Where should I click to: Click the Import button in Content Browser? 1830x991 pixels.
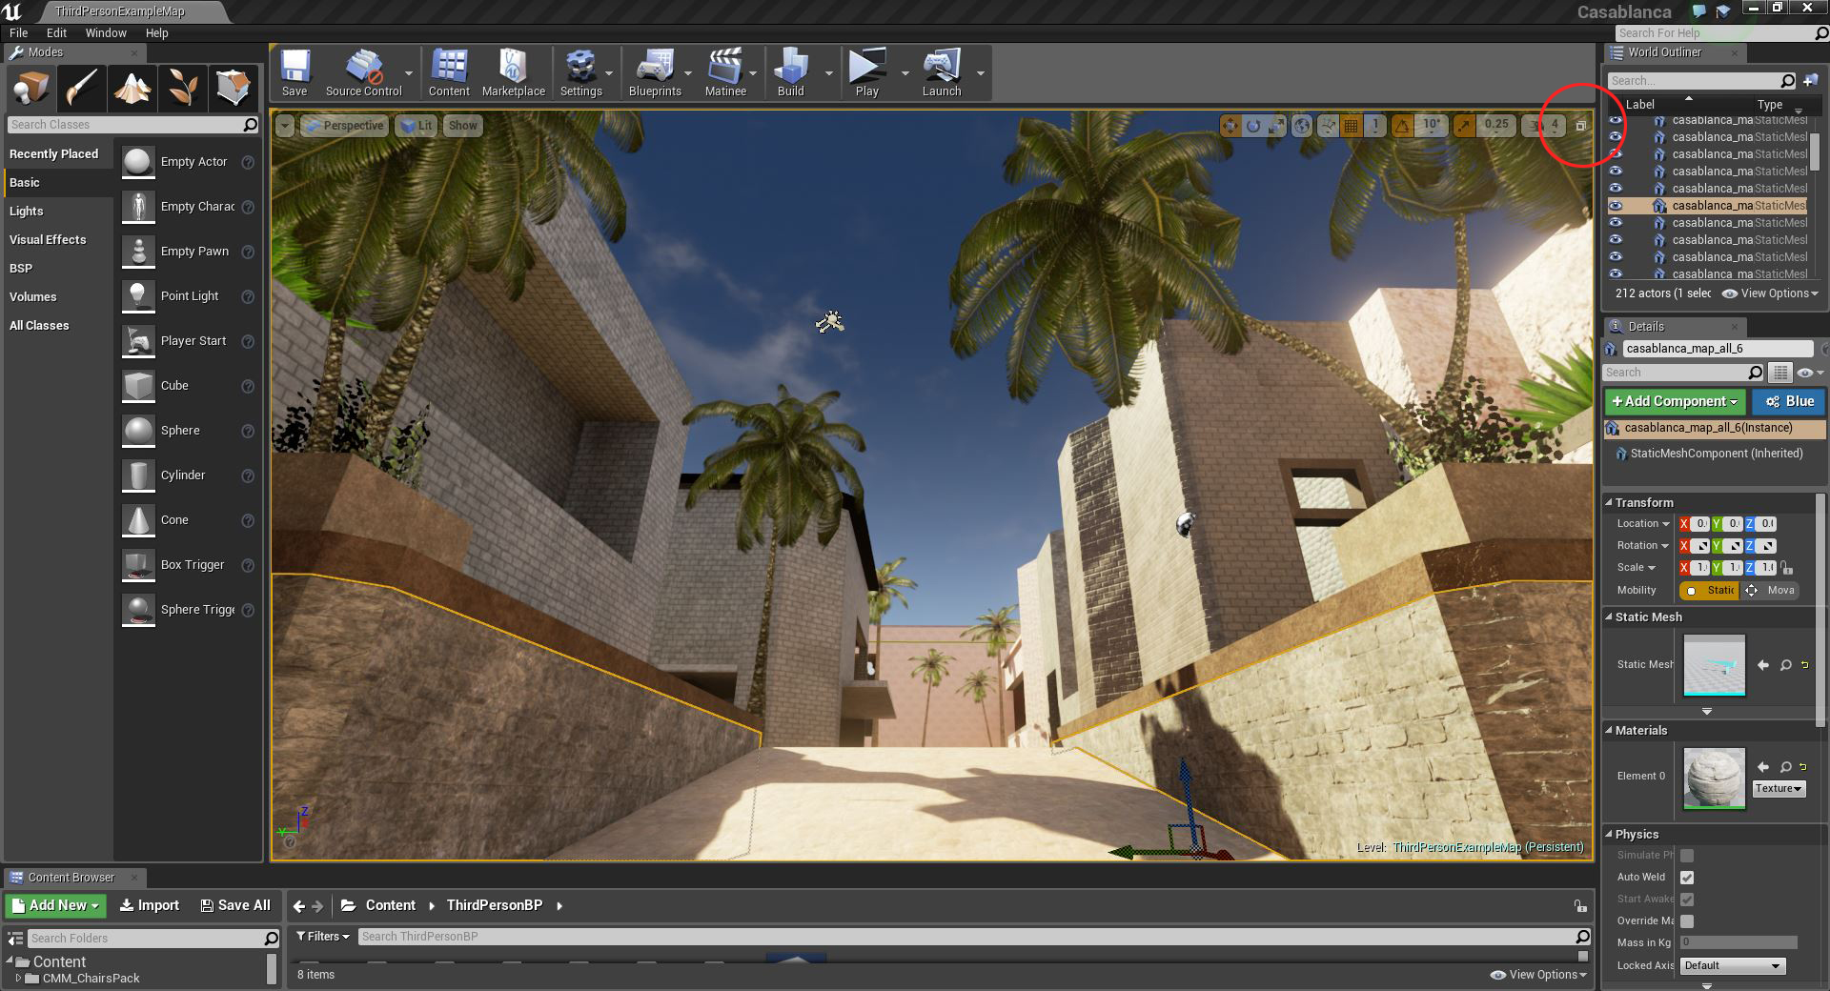(x=150, y=905)
